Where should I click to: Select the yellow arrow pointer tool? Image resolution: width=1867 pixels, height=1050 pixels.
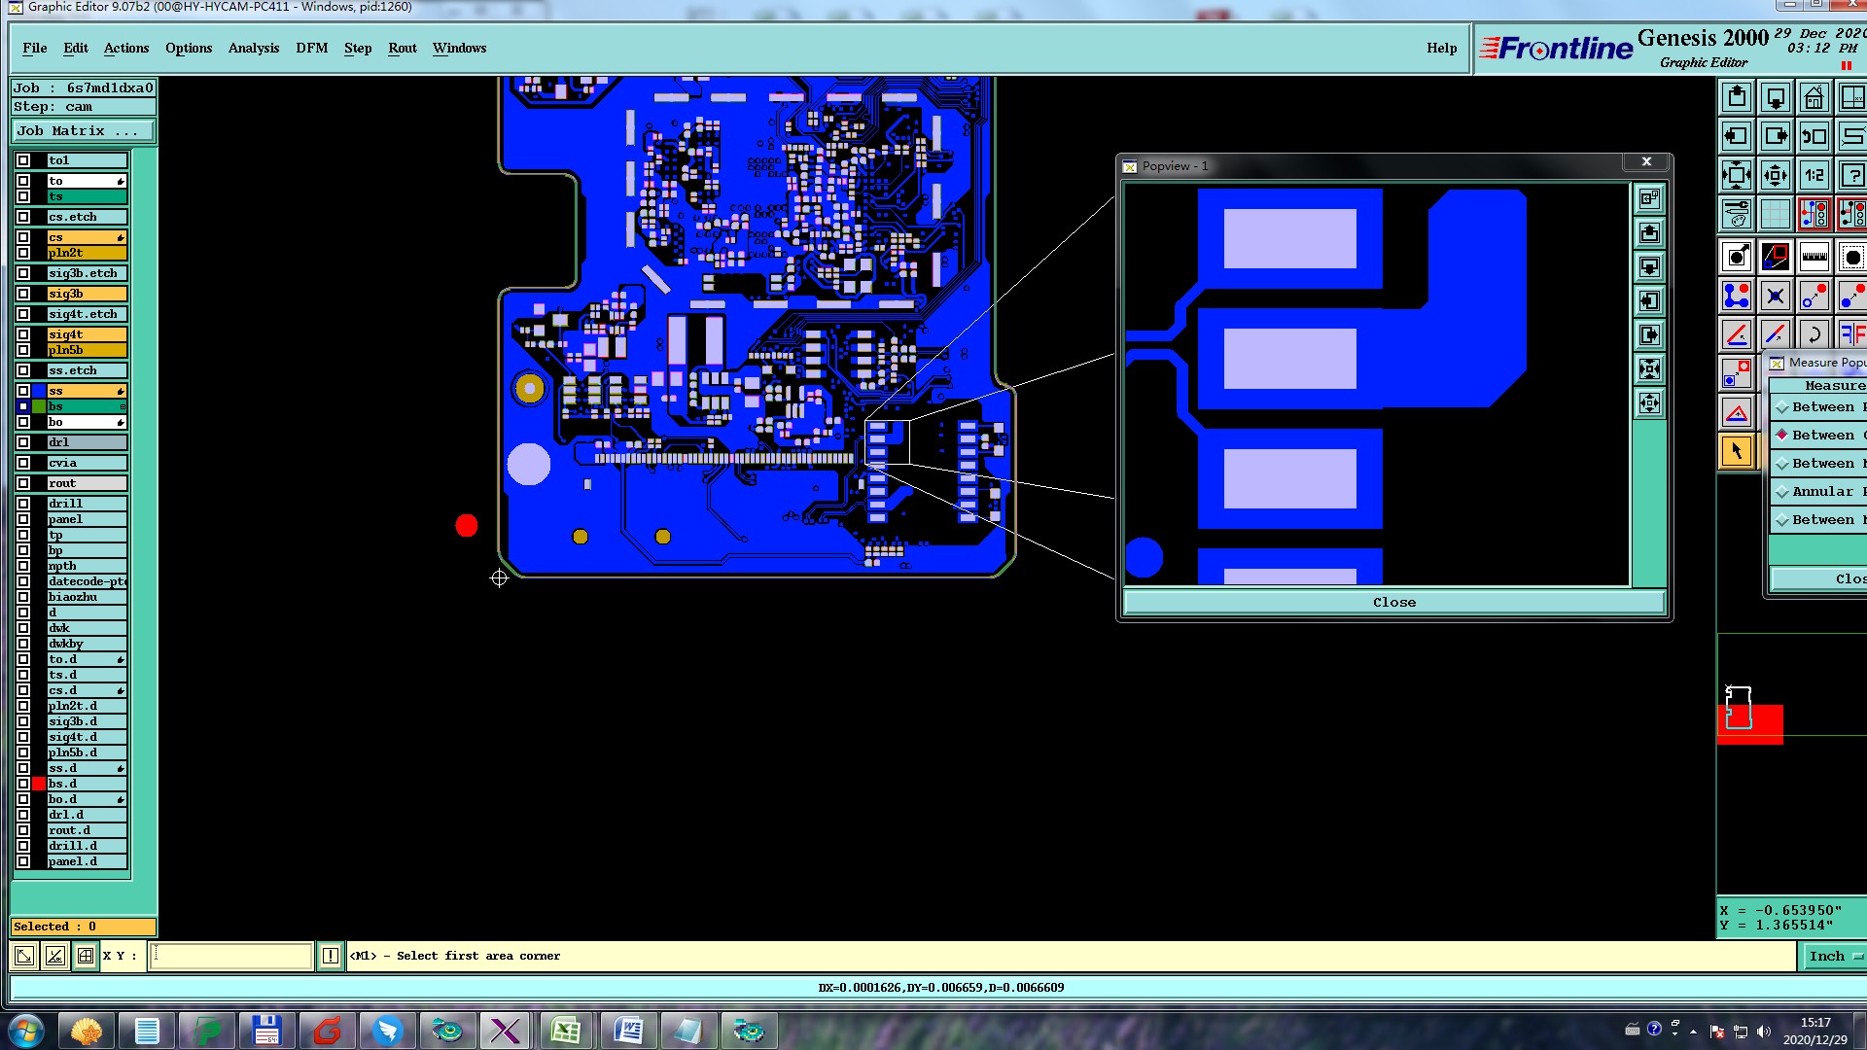1737,450
